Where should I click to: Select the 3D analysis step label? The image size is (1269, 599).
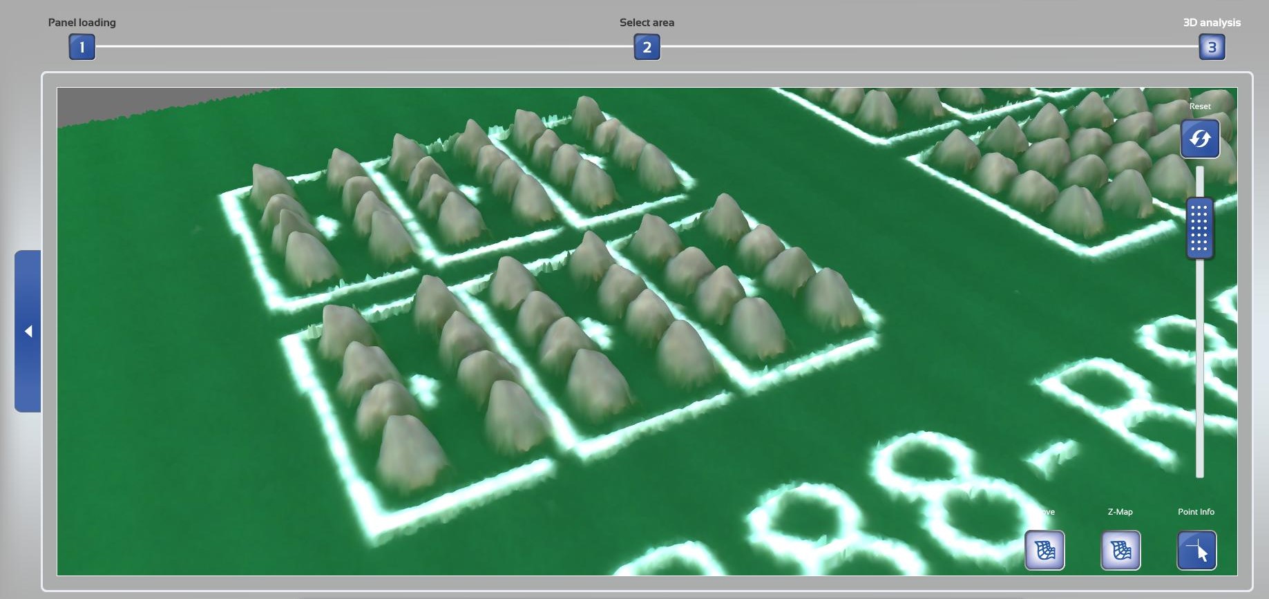coord(1211,22)
